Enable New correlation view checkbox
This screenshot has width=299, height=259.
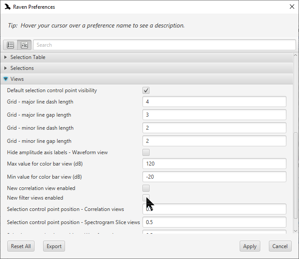pos(146,188)
